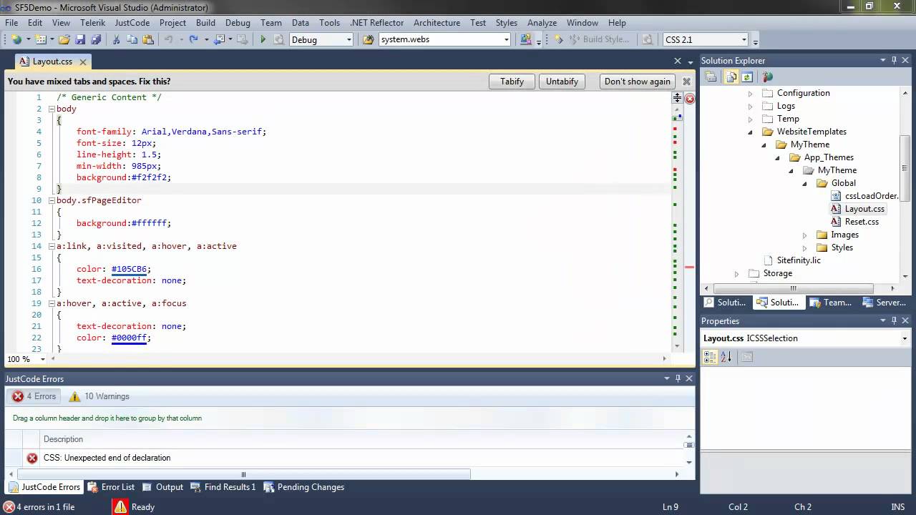Open the Output tab
The height and width of the screenshot is (515, 916).
pyautogui.click(x=163, y=487)
